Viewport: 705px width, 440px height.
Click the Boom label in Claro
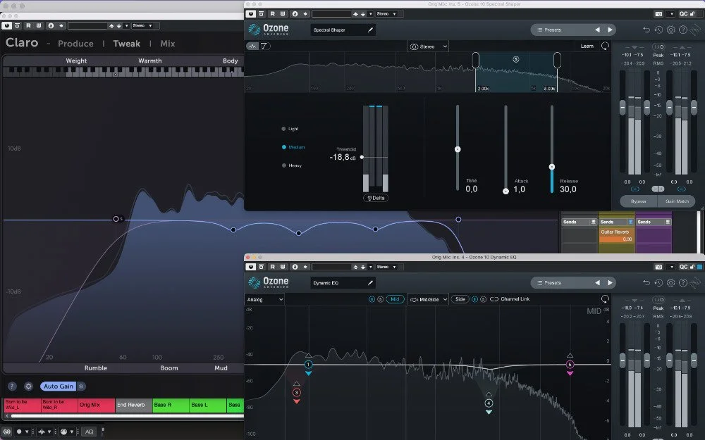(x=169, y=367)
